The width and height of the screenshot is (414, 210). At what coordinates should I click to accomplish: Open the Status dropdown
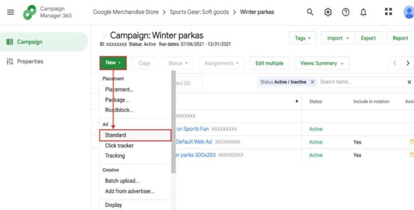(x=178, y=63)
